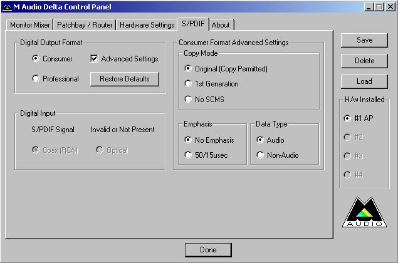
Task: Click the 'S/PDIF Signal' label
Action: coord(53,130)
